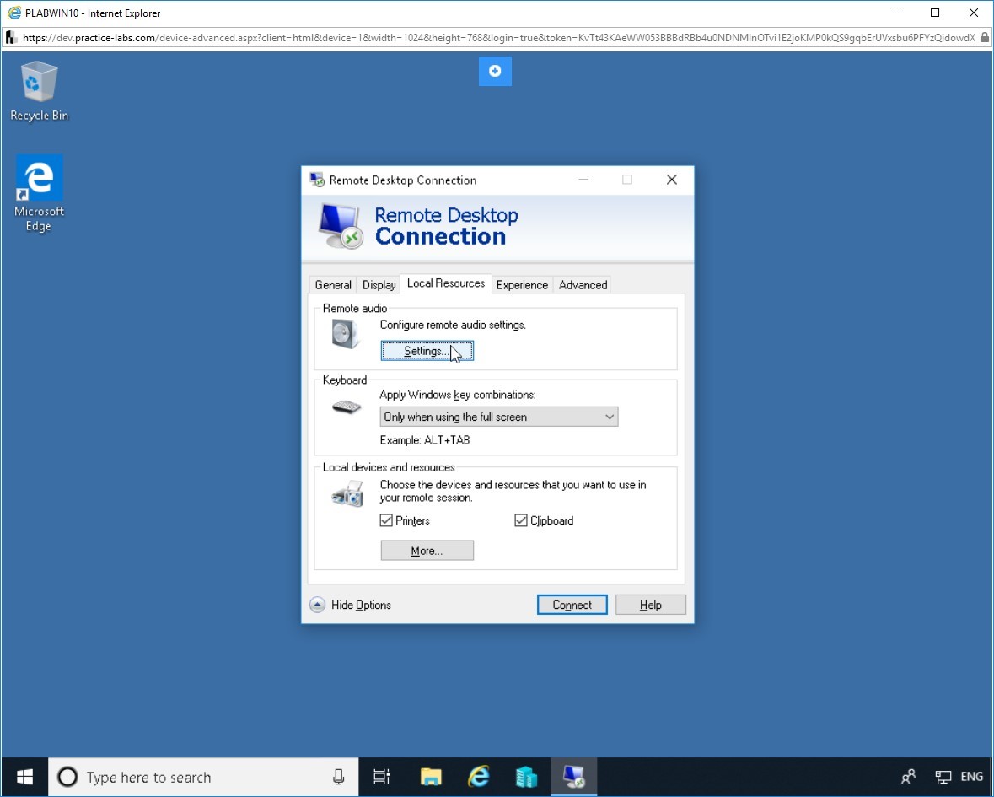Select the Microsoft Edge desktop shortcut

[x=40, y=193]
